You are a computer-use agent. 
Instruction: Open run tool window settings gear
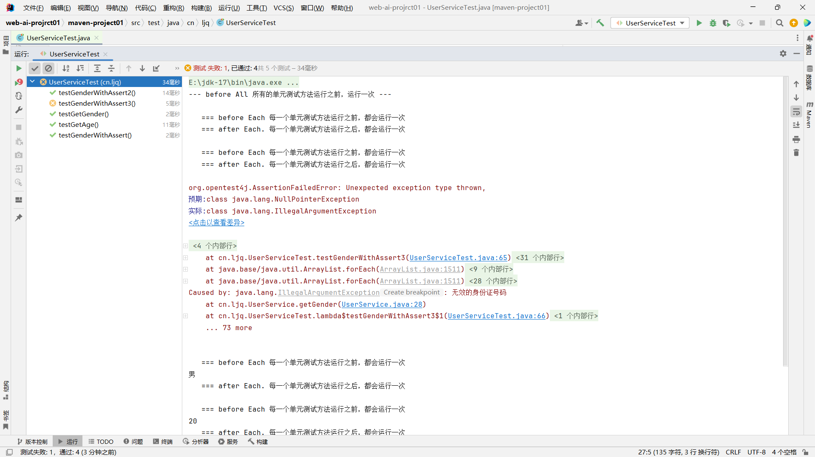pyautogui.click(x=783, y=53)
